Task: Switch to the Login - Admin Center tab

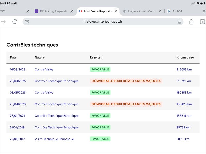Action: click(140, 11)
